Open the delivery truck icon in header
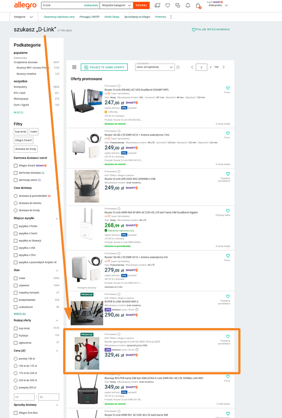Screen dimensions: 282x418 [x=158, y=5]
